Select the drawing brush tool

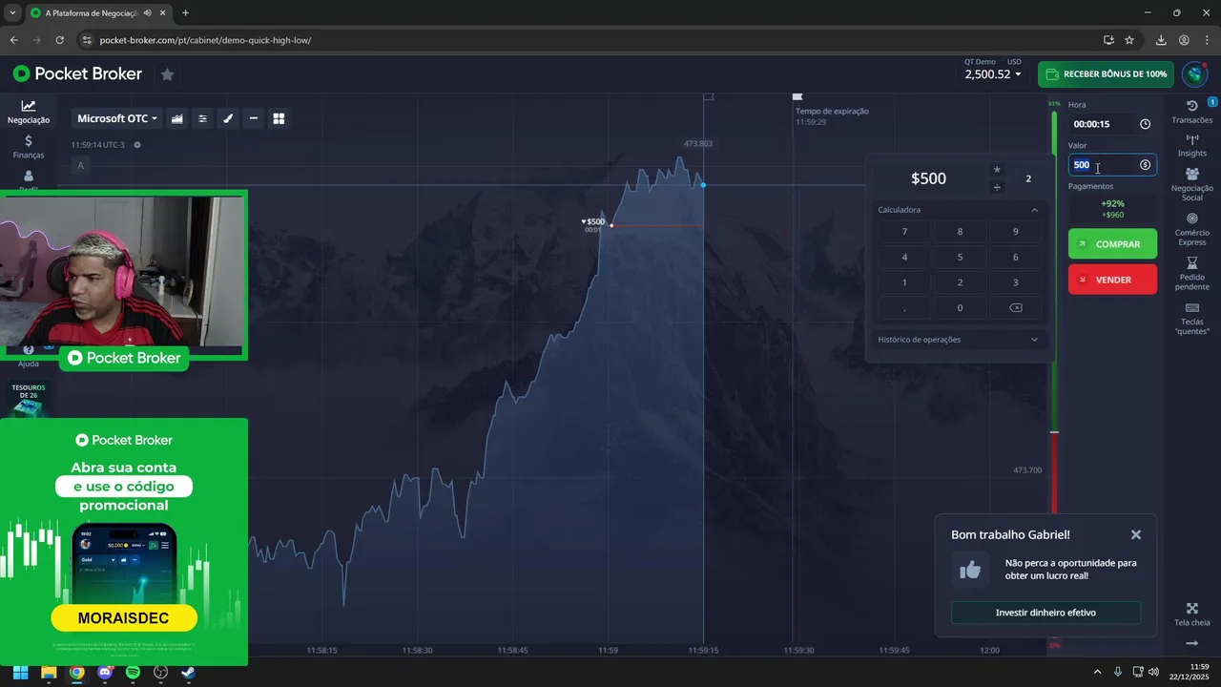coord(228,118)
